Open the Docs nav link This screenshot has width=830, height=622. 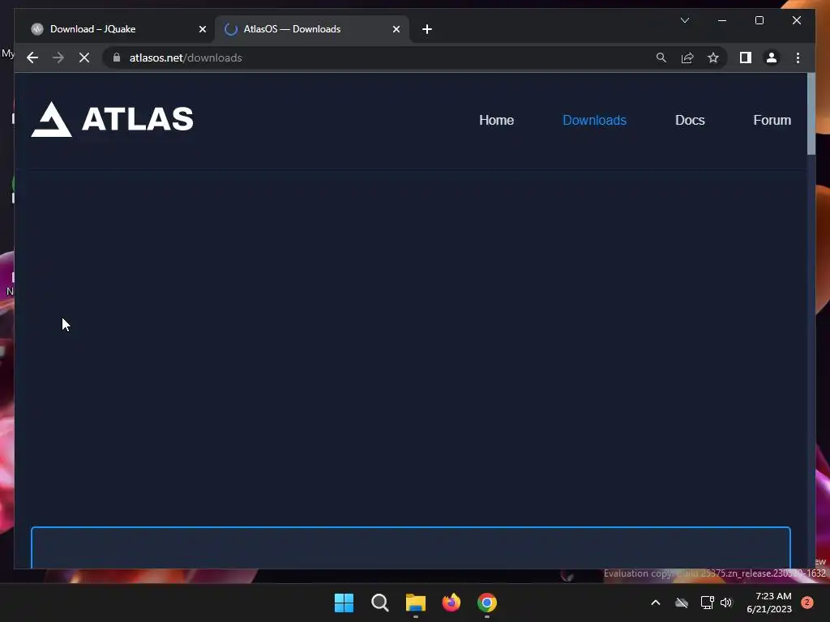(690, 120)
